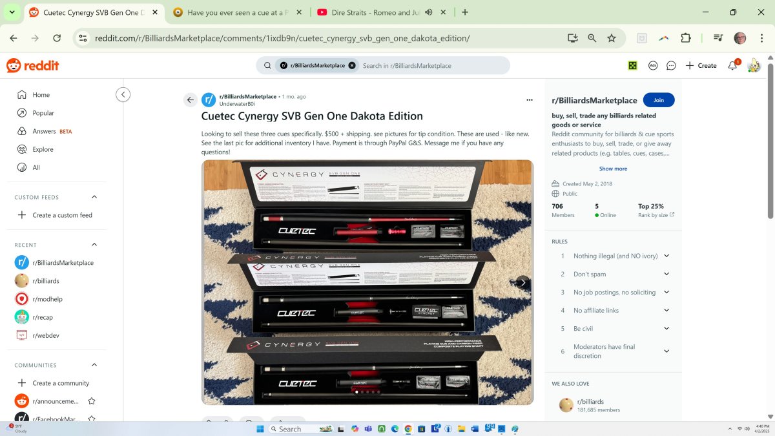Viewport: 775px width, 436px height.
Task: Show next image in the gallery
Action: [x=522, y=282]
